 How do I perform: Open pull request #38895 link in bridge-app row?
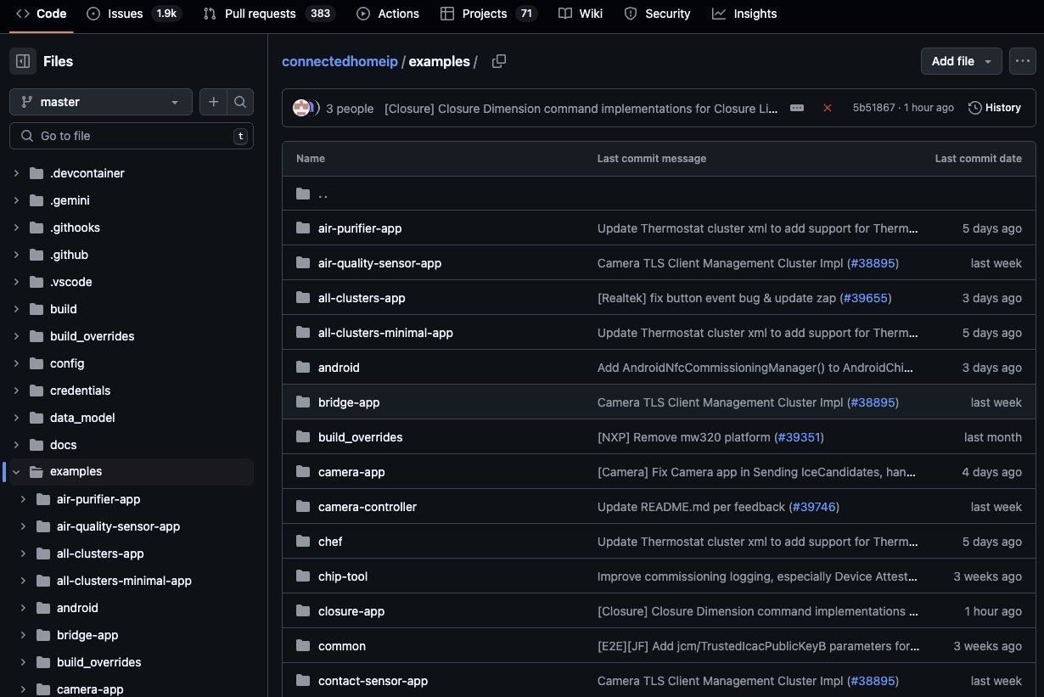(873, 402)
